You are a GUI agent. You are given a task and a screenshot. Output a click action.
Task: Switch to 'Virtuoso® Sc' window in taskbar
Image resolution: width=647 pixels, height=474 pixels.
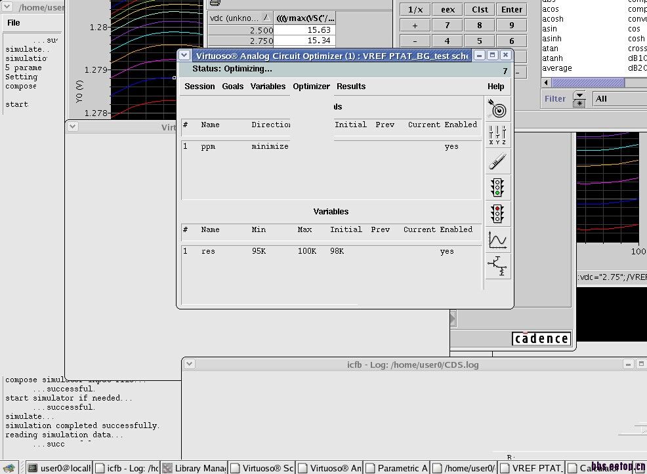262,468
